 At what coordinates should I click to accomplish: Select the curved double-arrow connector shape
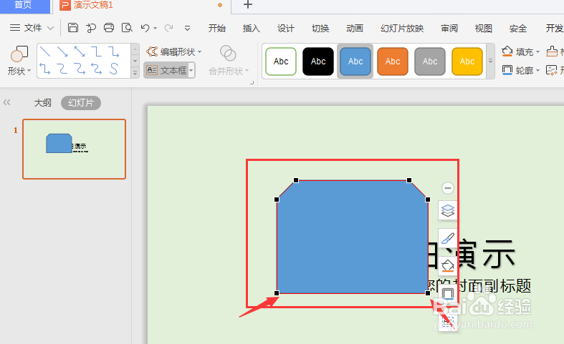97,68
